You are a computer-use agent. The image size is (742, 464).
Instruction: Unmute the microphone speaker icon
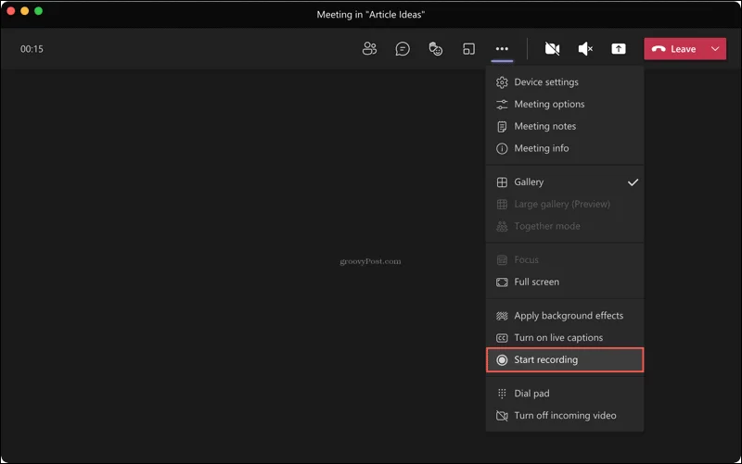[585, 49]
